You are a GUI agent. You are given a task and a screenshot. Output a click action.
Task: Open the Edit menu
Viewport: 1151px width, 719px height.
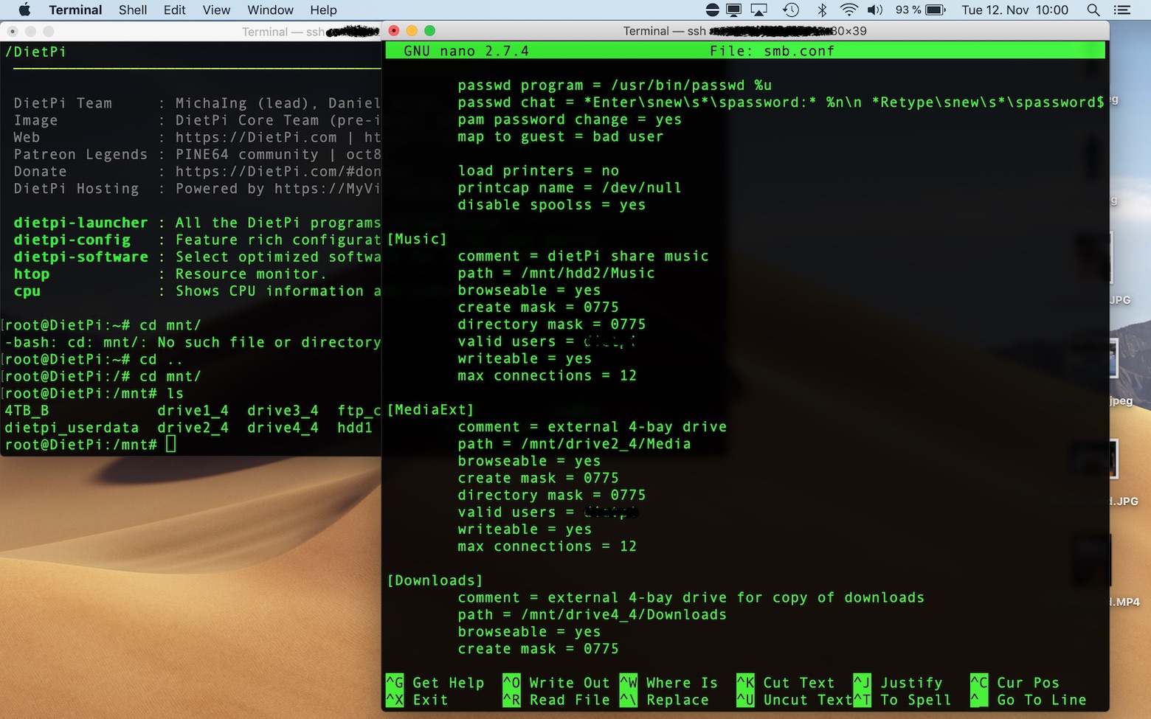175,10
